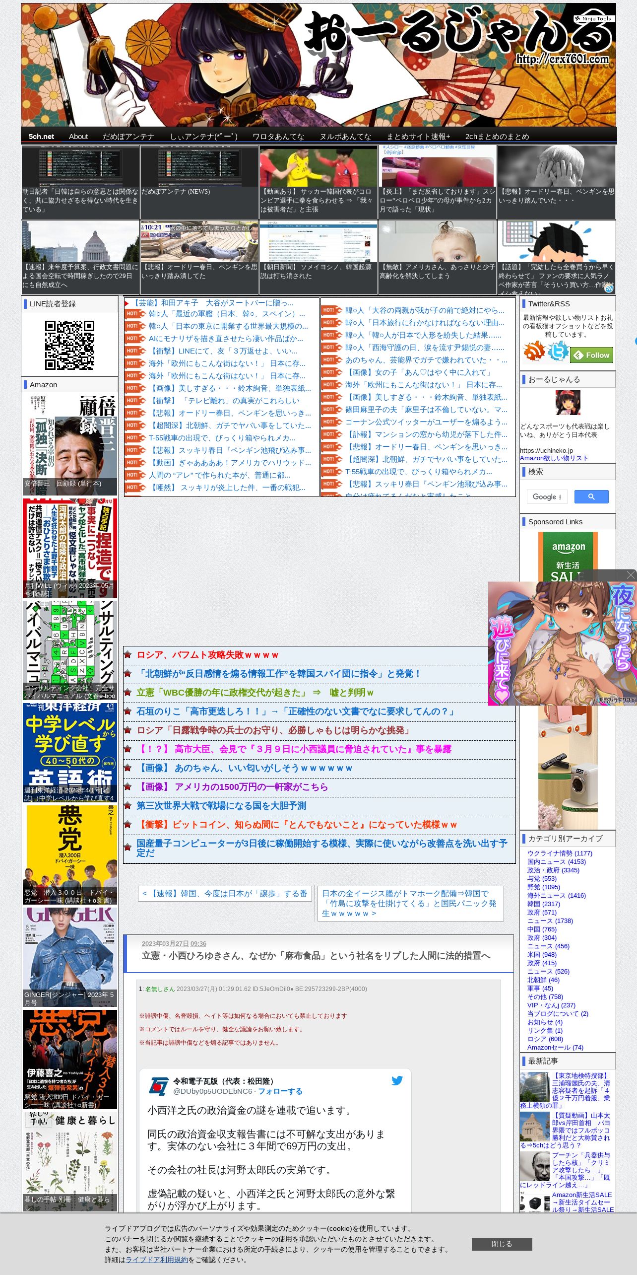Click the anime girl floating advertisement
This screenshot has height=1275, width=637.
click(562, 643)
